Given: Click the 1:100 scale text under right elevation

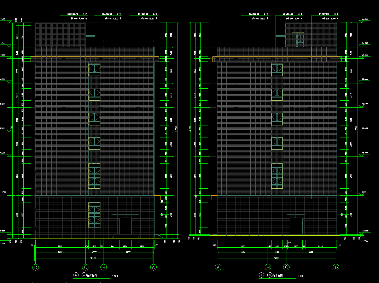Looking at the screenshot, I should pos(300,276).
